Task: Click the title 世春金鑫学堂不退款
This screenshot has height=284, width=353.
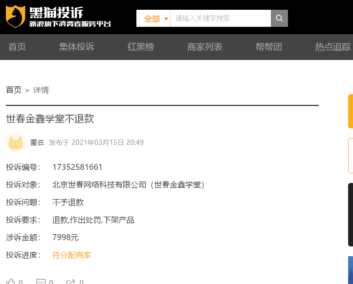Action: click(x=50, y=119)
